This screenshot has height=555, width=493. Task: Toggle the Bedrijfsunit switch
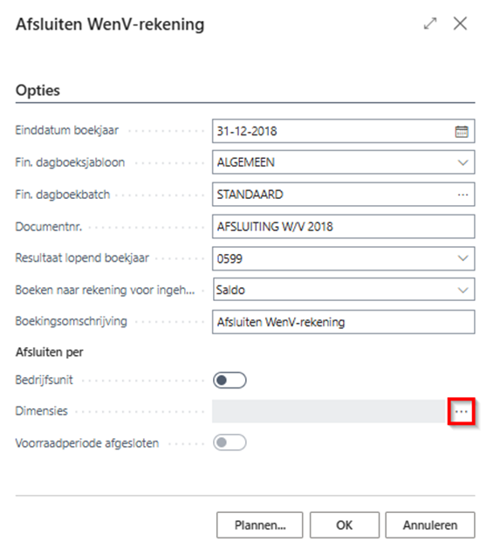[x=229, y=380]
